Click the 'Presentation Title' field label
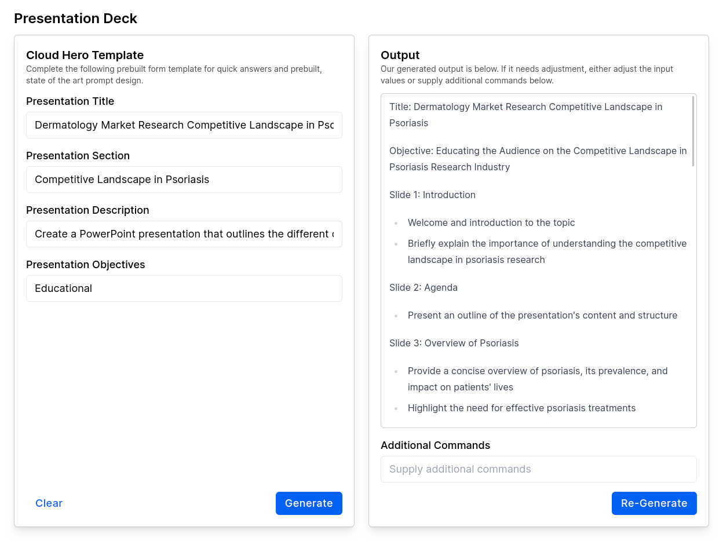The image size is (723, 541). [x=70, y=101]
